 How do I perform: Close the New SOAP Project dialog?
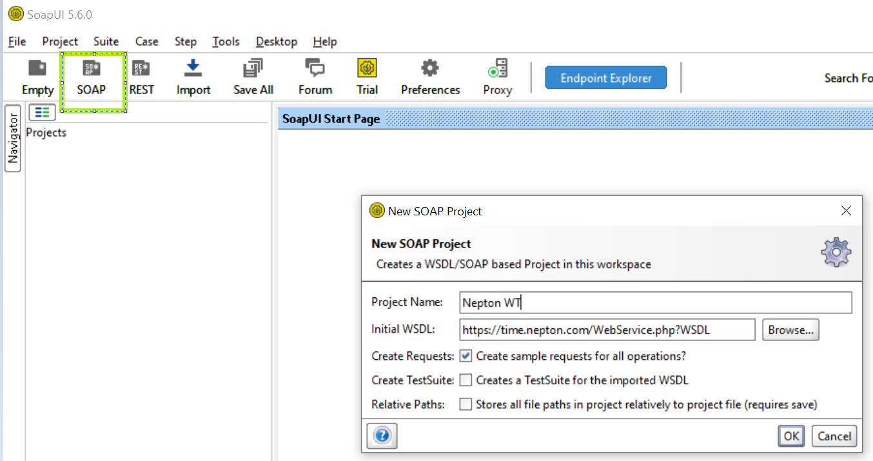(x=847, y=211)
